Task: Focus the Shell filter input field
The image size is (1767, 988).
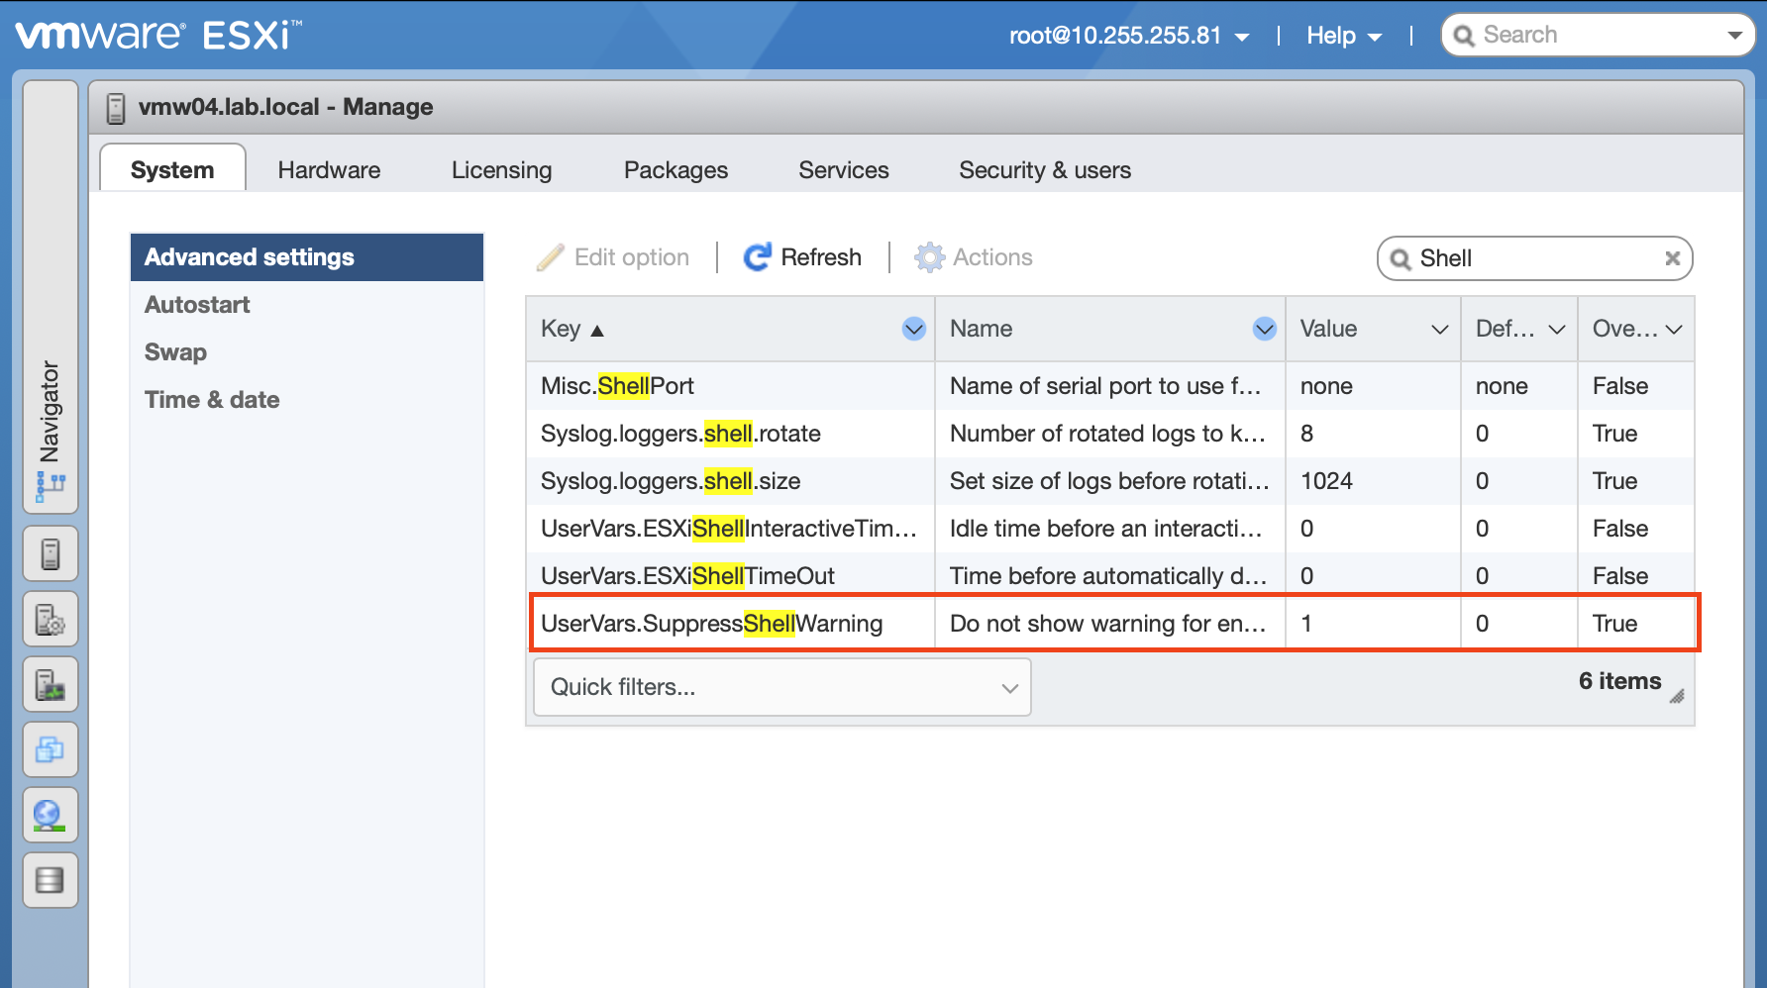Action: (1537, 258)
